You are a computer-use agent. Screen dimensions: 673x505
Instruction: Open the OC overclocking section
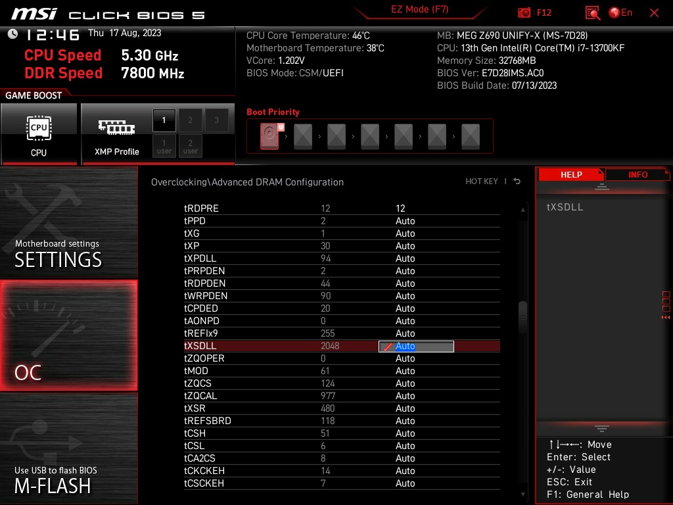pos(68,336)
